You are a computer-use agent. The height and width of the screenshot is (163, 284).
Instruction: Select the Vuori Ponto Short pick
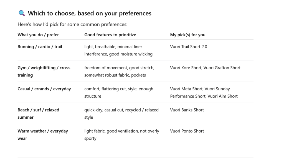point(187,131)
